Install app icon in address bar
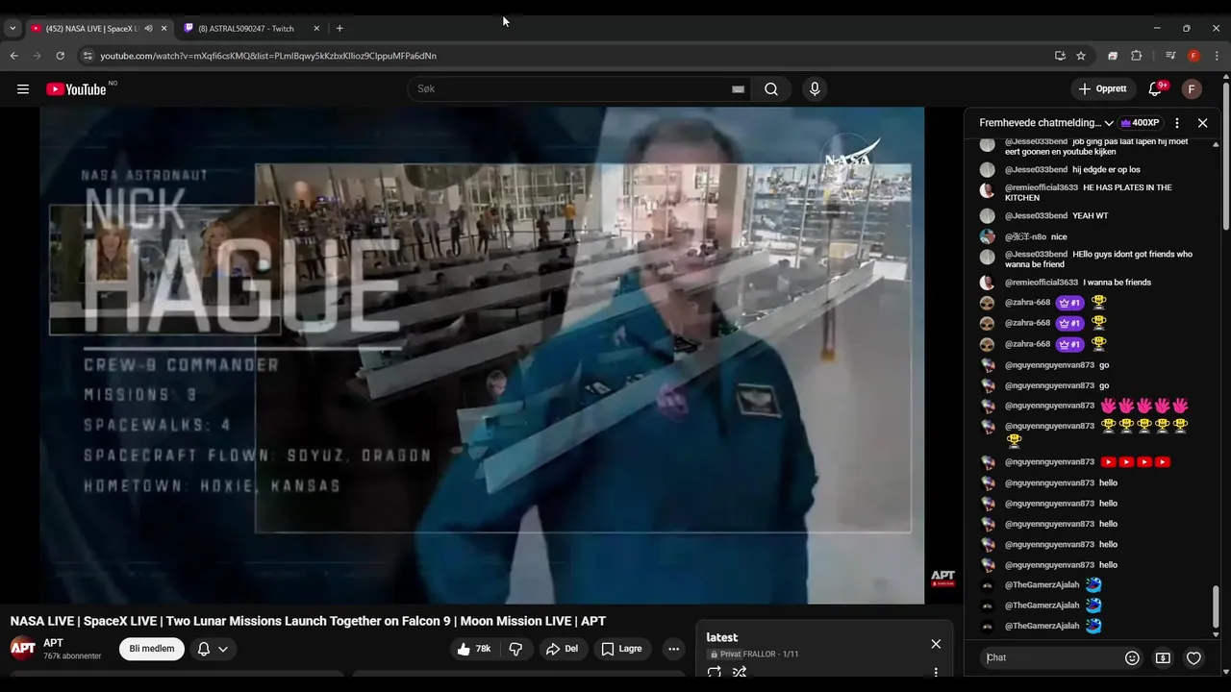Viewport: 1231px width, 692px height. (1060, 56)
